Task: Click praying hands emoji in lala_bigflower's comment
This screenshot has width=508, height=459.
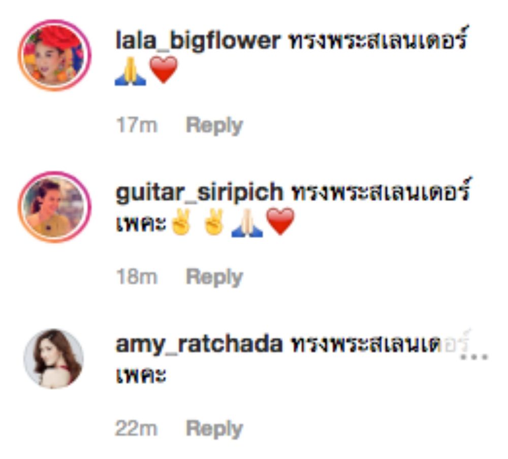Action: pyautogui.click(x=131, y=71)
